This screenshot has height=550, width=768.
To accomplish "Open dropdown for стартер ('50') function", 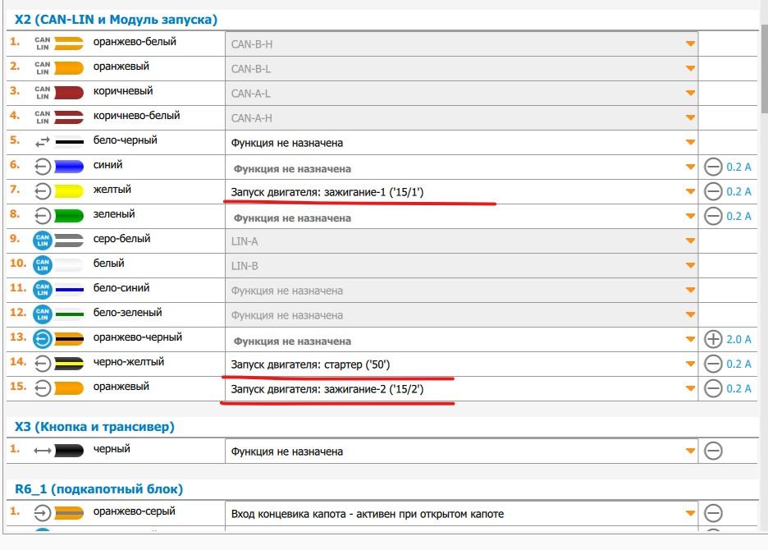I will point(690,364).
